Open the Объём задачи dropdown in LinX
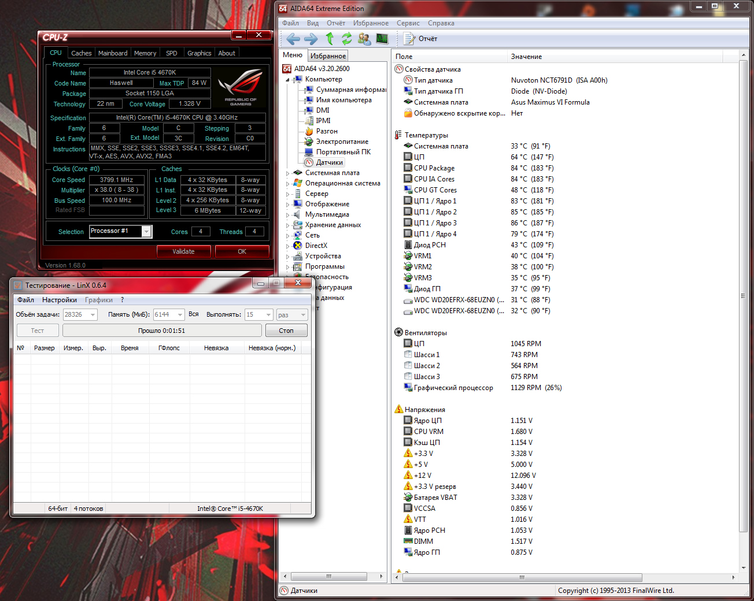 click(x=93, y=315)
